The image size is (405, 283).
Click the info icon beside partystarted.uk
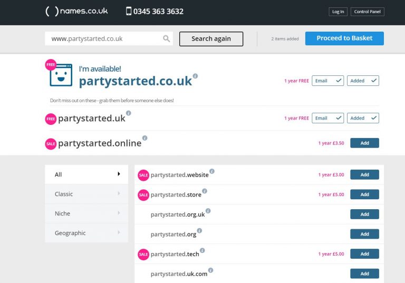(128, 113)
